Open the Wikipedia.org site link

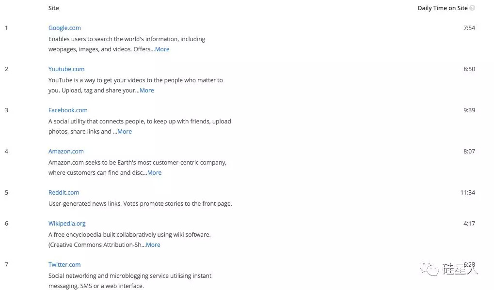click(67, 224)
